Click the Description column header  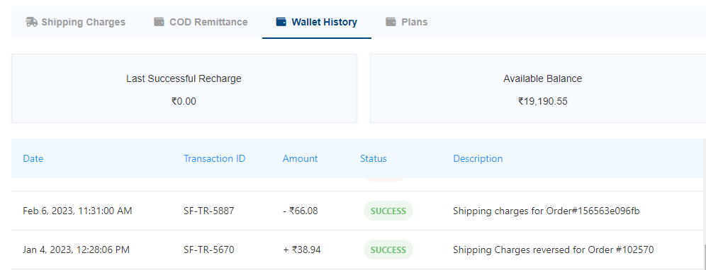(x=478, y=158)
